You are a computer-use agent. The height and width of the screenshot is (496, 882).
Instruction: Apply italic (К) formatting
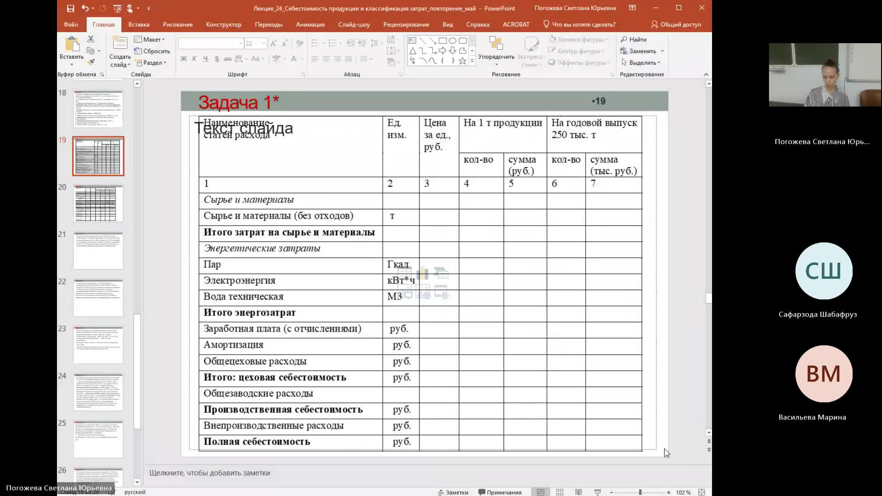click(194, 59)
